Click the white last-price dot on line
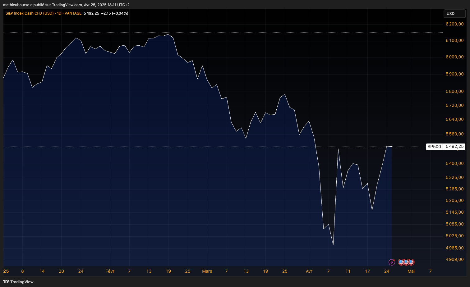470x287 pixels. pyautogui.click(x=392, y=147)
